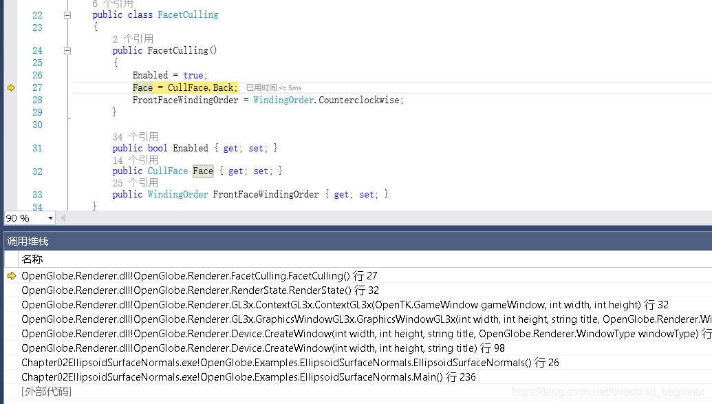Click highlighted Face in property declaration
Image resolution: width=712 pixels, height=404 pixels.
click(203, 171)
